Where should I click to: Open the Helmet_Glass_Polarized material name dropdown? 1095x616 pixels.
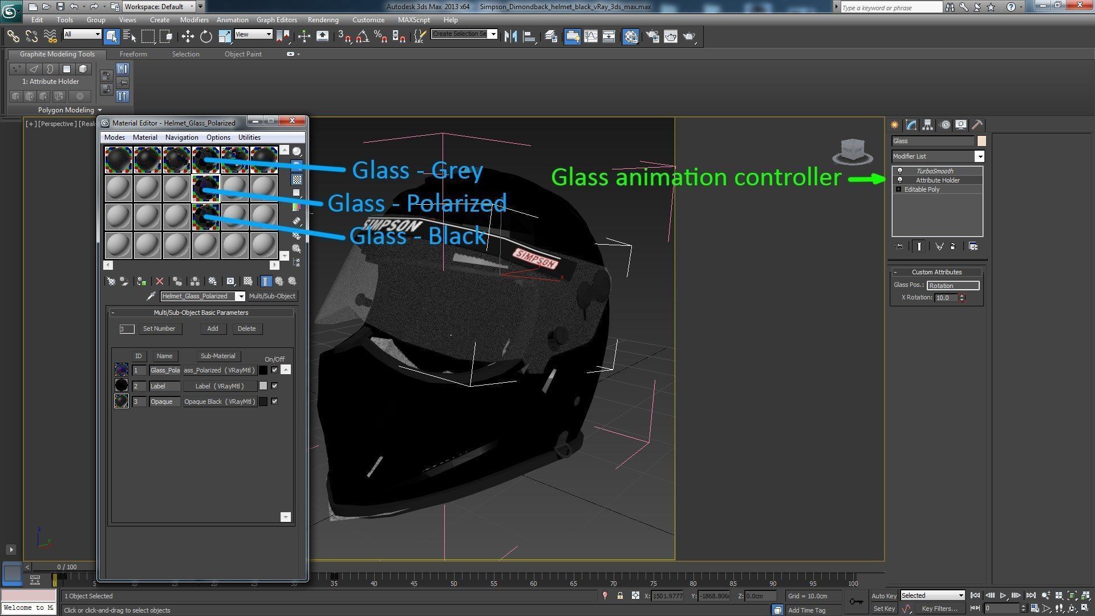tap(241, 296)
